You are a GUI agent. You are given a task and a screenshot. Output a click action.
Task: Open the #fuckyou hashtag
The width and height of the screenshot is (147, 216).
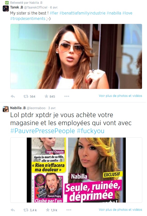coord(90,131)
